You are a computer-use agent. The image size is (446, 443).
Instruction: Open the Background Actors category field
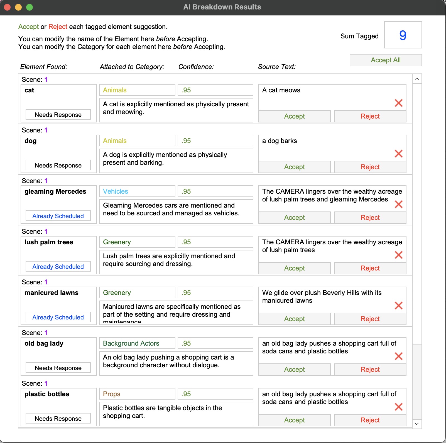[137, 343]
